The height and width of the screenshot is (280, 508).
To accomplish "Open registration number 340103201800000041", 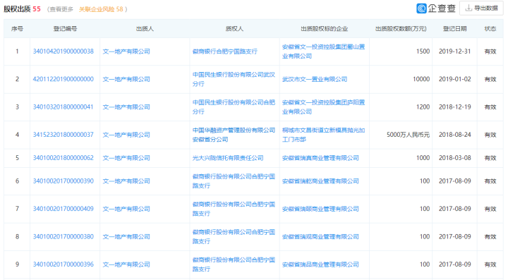I will pyautogui.click(x=64, y=107).
